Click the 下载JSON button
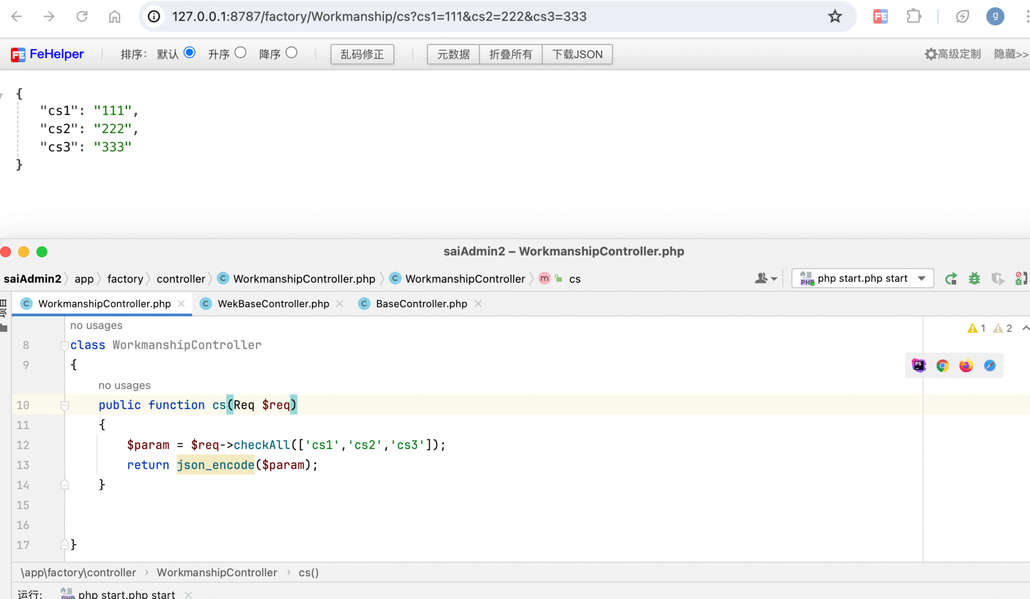The height and width of the screenshot is (599, 1030). (577, 54)
